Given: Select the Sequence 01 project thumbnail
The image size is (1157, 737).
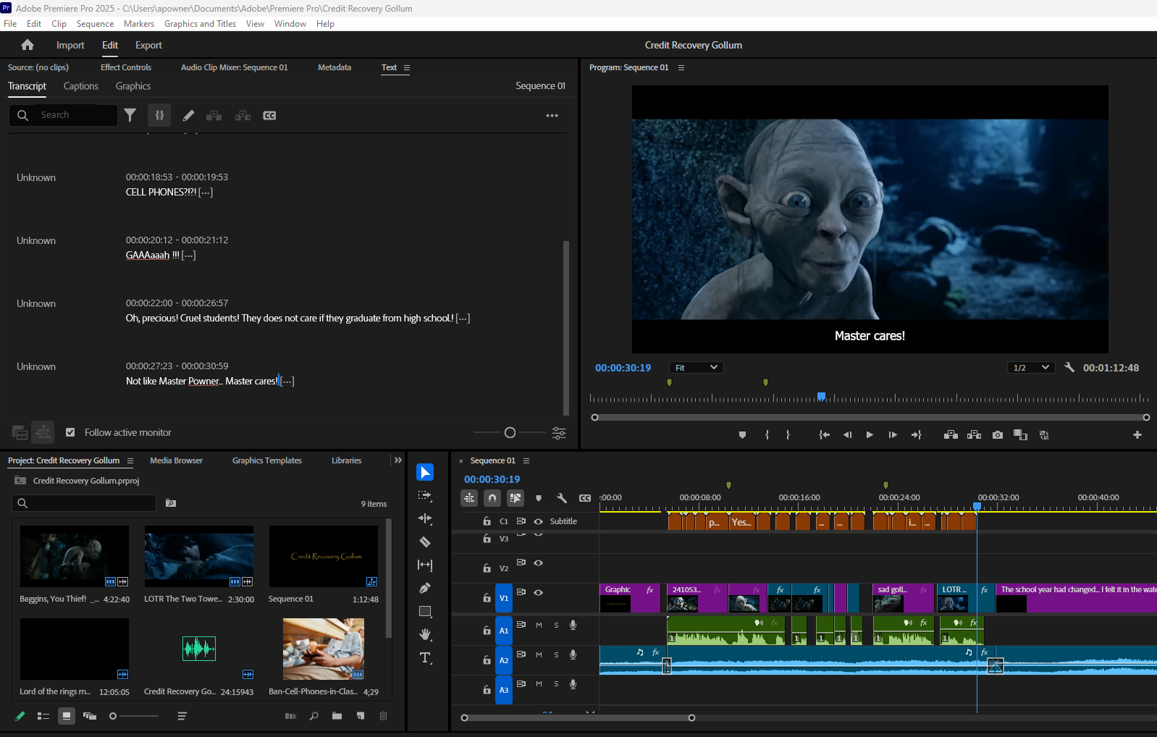Looking at the screenshot, I should pyautogui.click(x=323, y=556).
